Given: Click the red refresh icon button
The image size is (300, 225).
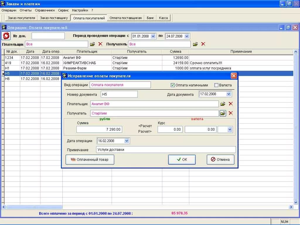Looking at the screenshot, I should [6, 36].
